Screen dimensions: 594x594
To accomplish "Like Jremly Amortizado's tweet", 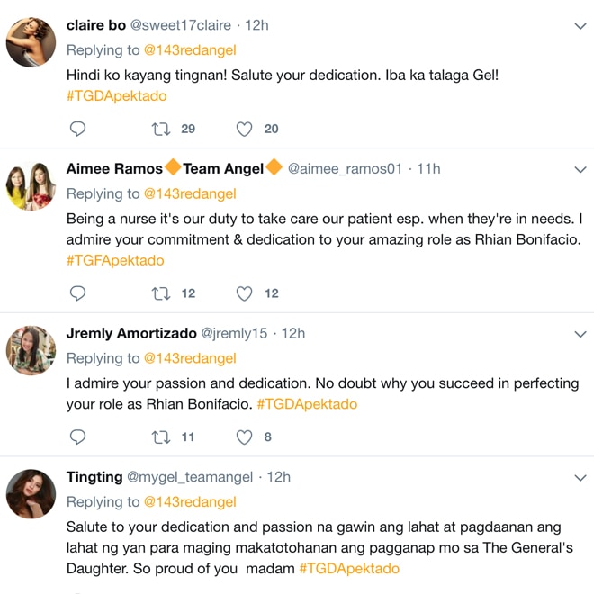I will point(244,437).
